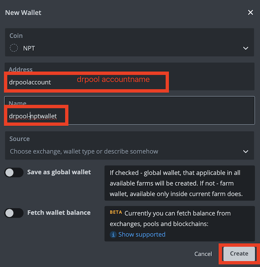Expand the Source dropdown chevron
The width and height of the screenshot is (260, 267).
pos(246,152)
